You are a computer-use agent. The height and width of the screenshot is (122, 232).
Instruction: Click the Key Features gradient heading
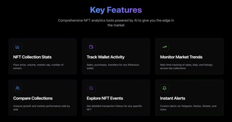click(116, 10)
